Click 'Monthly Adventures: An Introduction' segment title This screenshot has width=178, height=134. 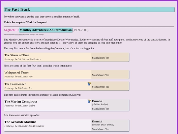pos(45,30)
